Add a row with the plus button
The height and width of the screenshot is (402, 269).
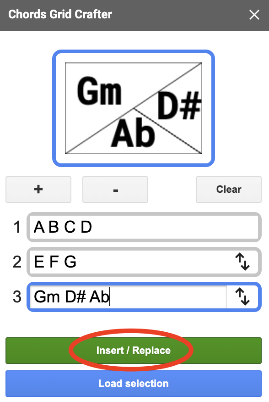tap(38, 190)
